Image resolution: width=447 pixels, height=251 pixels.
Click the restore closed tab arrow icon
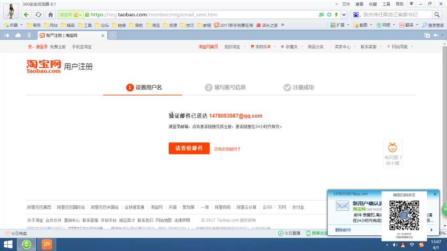click(x=435, y=35)
